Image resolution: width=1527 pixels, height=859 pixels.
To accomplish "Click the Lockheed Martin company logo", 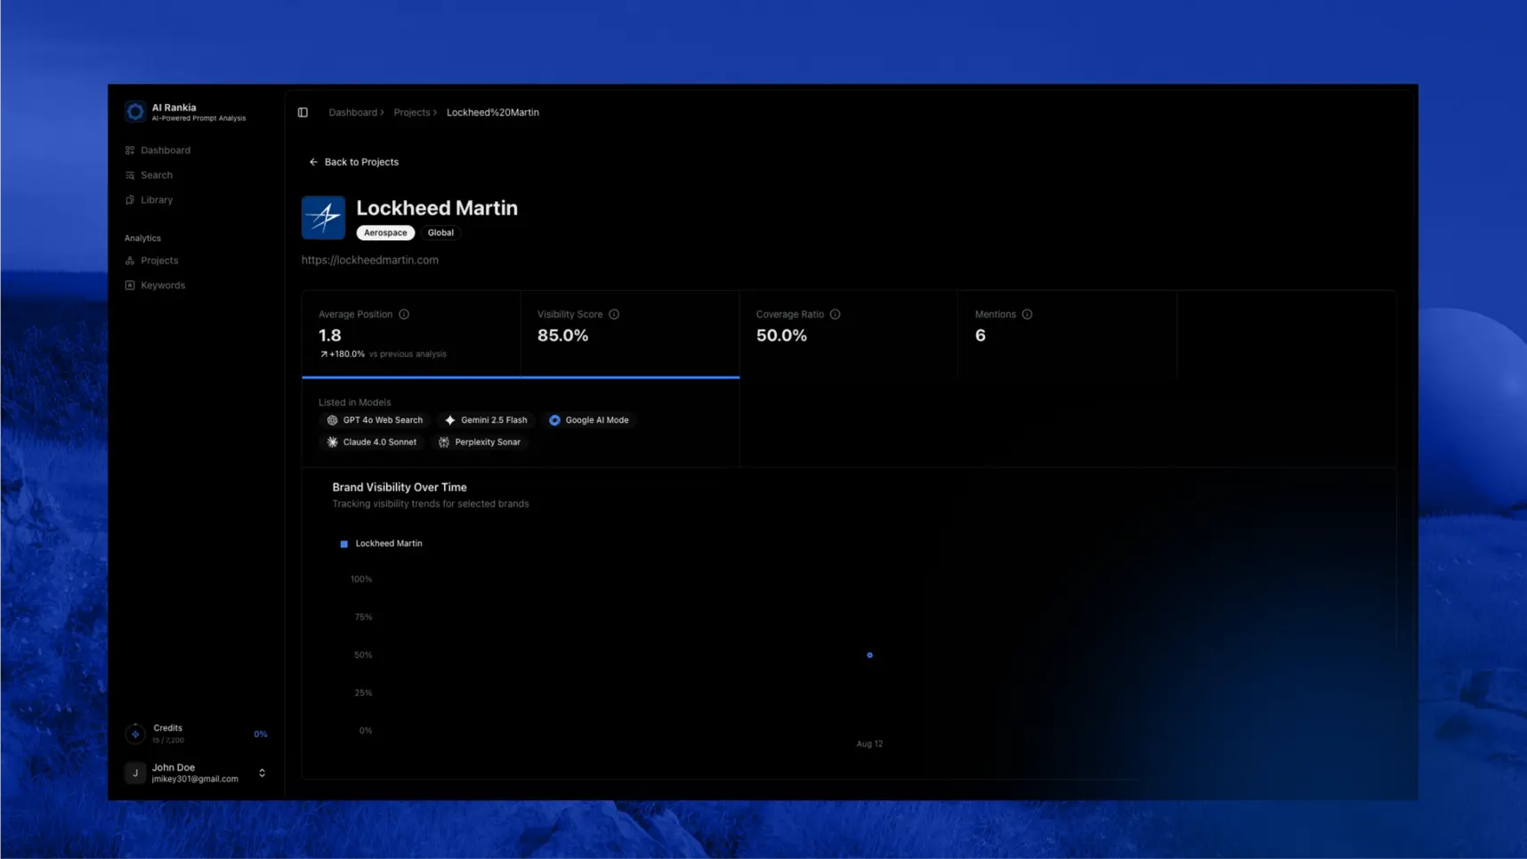I will point(323,216).
